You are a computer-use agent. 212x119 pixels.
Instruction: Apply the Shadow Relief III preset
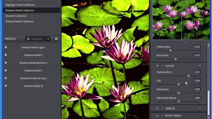[x=33, y=86]
